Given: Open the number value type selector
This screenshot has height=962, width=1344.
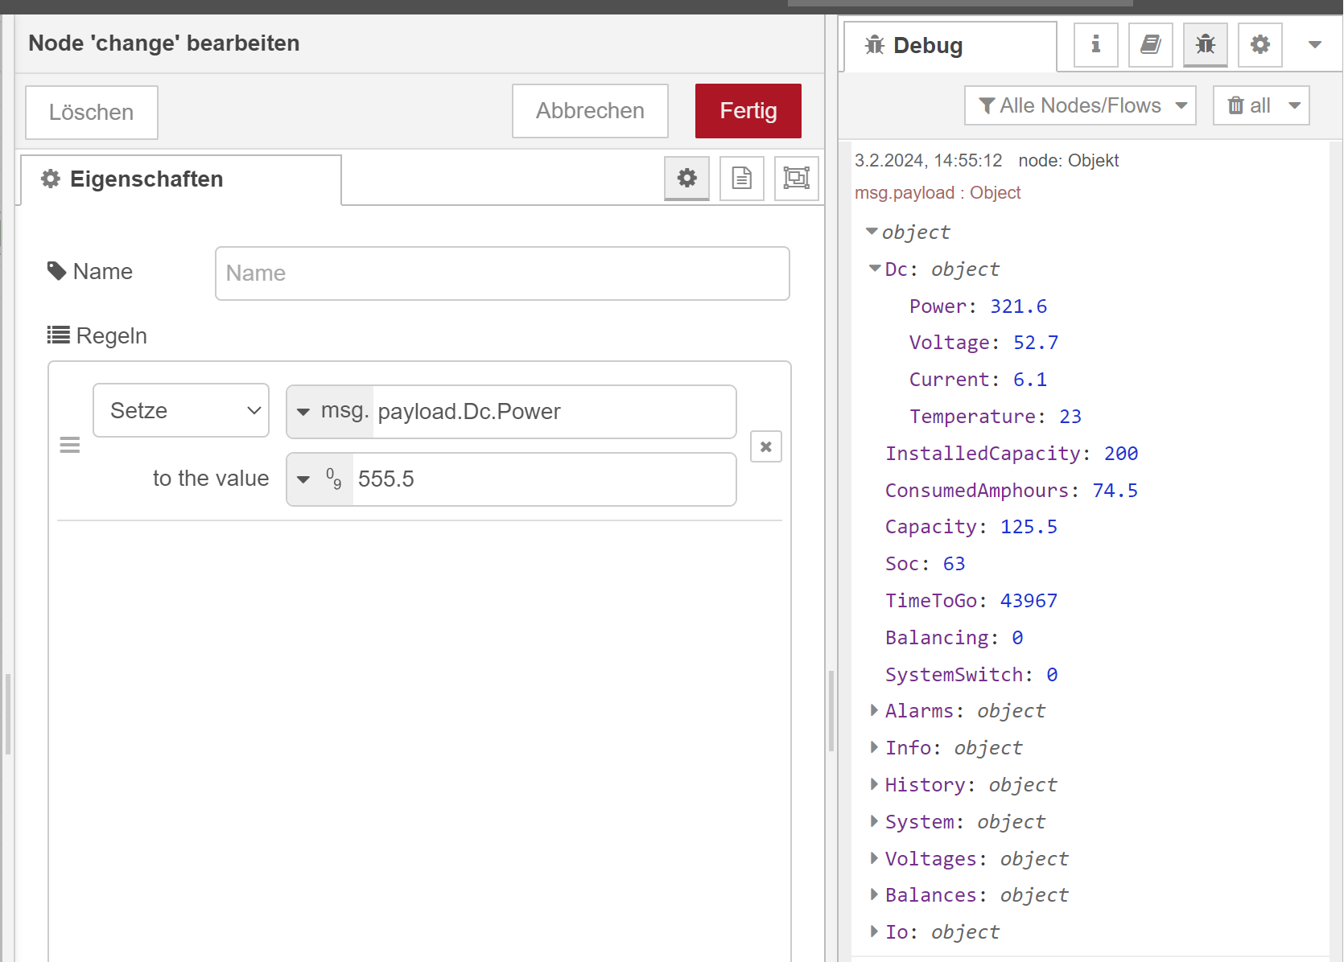Looking at the screenshot, I should [320, 479].
